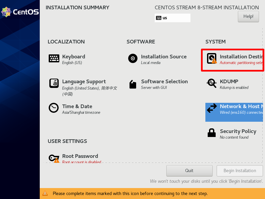Open the Root Password label

[80, 156]
